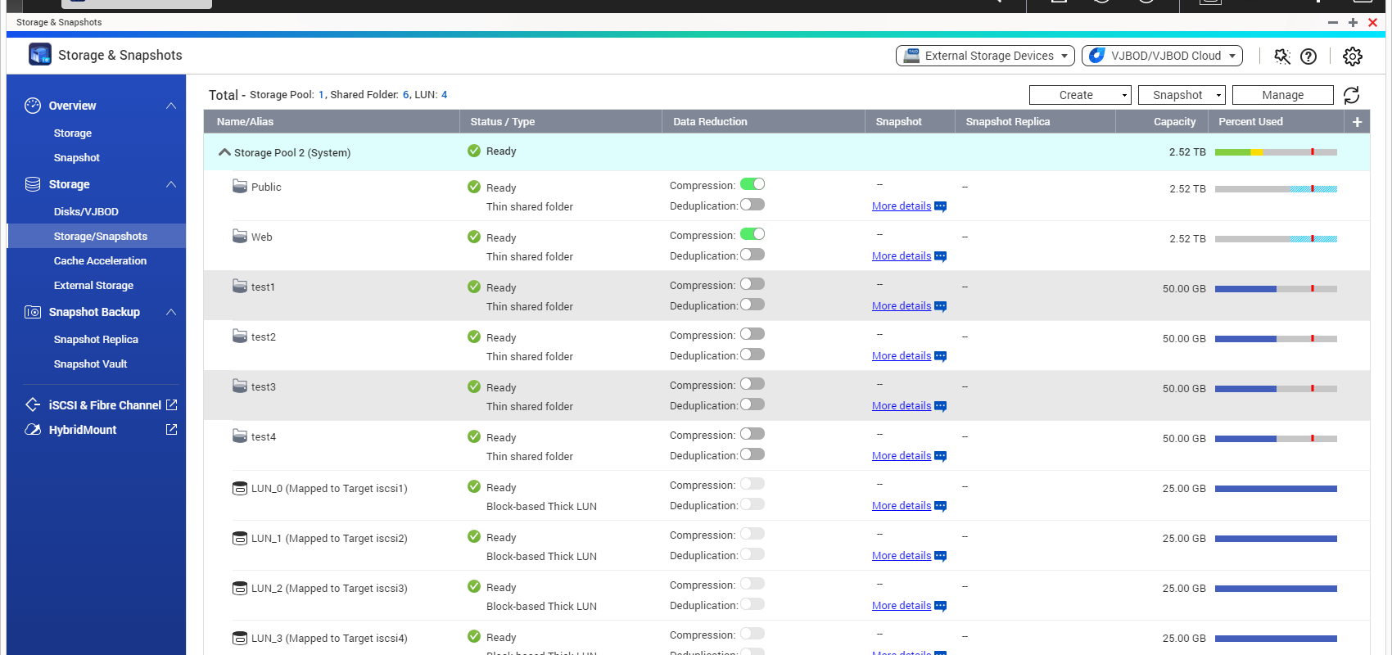Click the HybridMount cloud icon
The image size is (1392, 655).
[33, 429]
